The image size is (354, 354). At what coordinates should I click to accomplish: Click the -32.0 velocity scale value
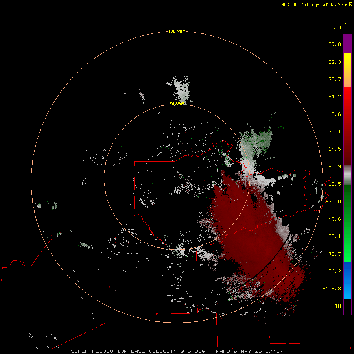333,202
